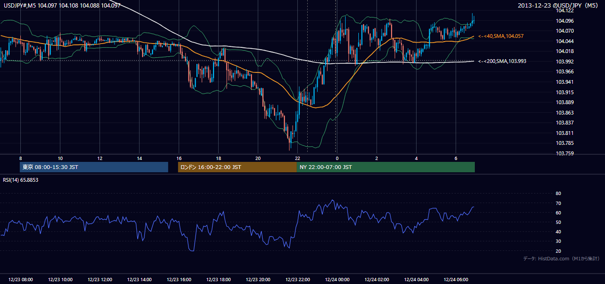Click hour axis label 16 below the price chart

(179, 158)
